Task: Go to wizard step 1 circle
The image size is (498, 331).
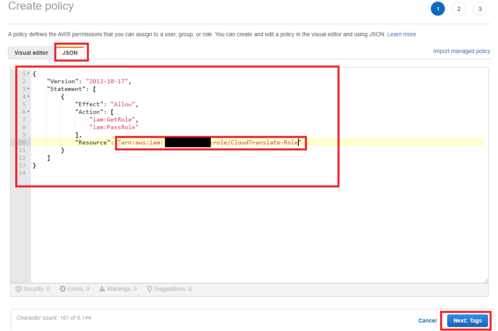Action: coord(438,9)
